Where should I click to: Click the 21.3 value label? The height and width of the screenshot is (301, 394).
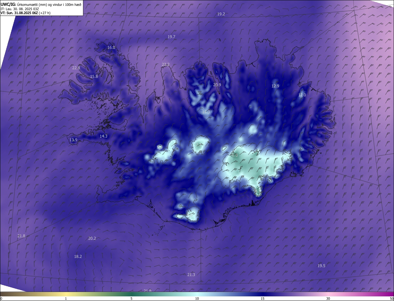pos(191,275)
